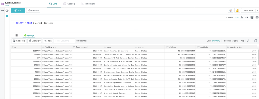259x99 pixels.
Task: Click the Run button
Action: point(18,10)
